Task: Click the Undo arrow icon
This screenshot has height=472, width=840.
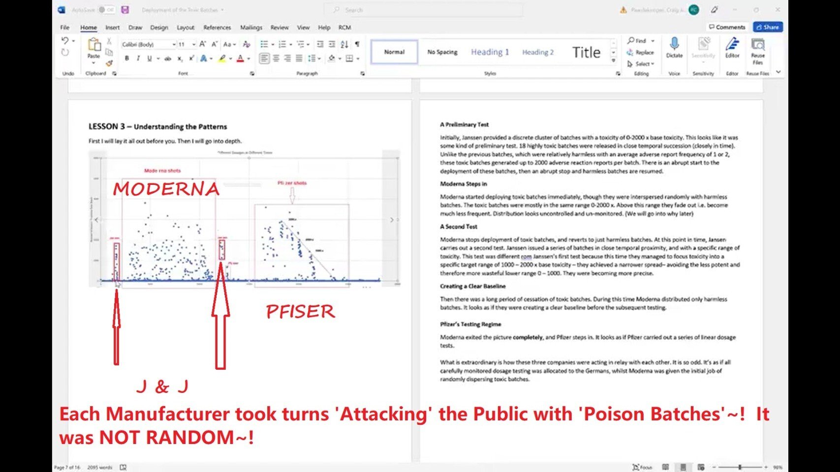Action: click(64, 41)
